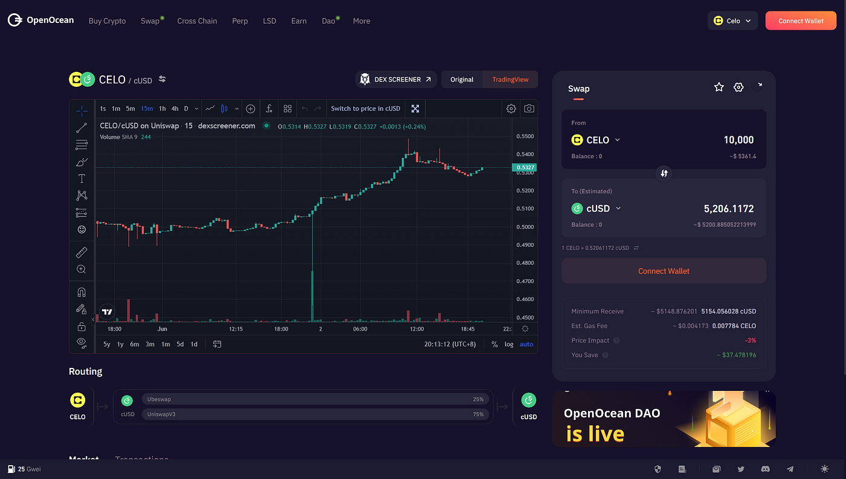The width and height of the screenshot is (846, 479).
Task: Open swap settings gear icon
Action: click(x=738, y=87)
